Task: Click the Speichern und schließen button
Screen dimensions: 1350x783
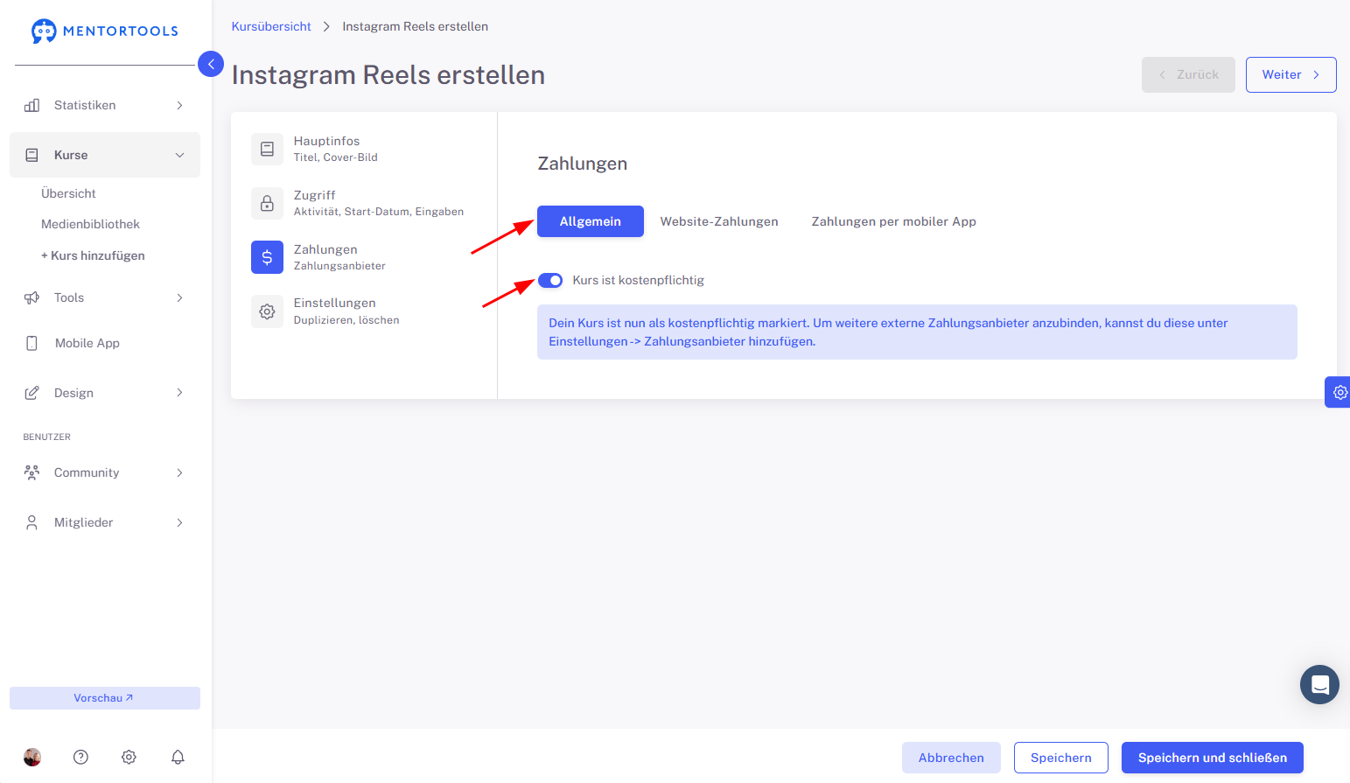Action: pos(1213,758)
